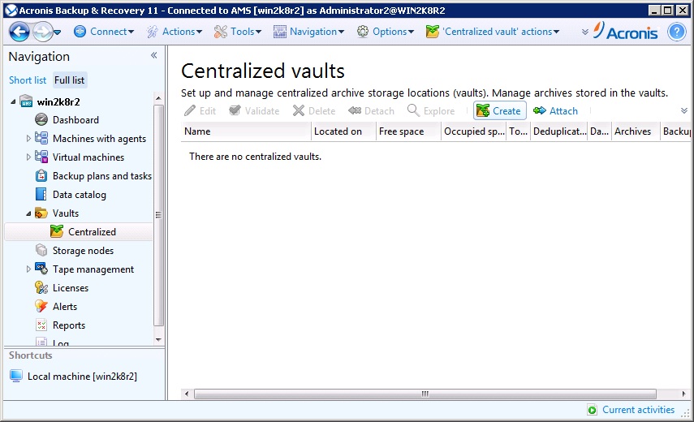The image size is (694, 422).
Task: Expand the main toolbar overflow chevron
Action: [x=584, y=32]
